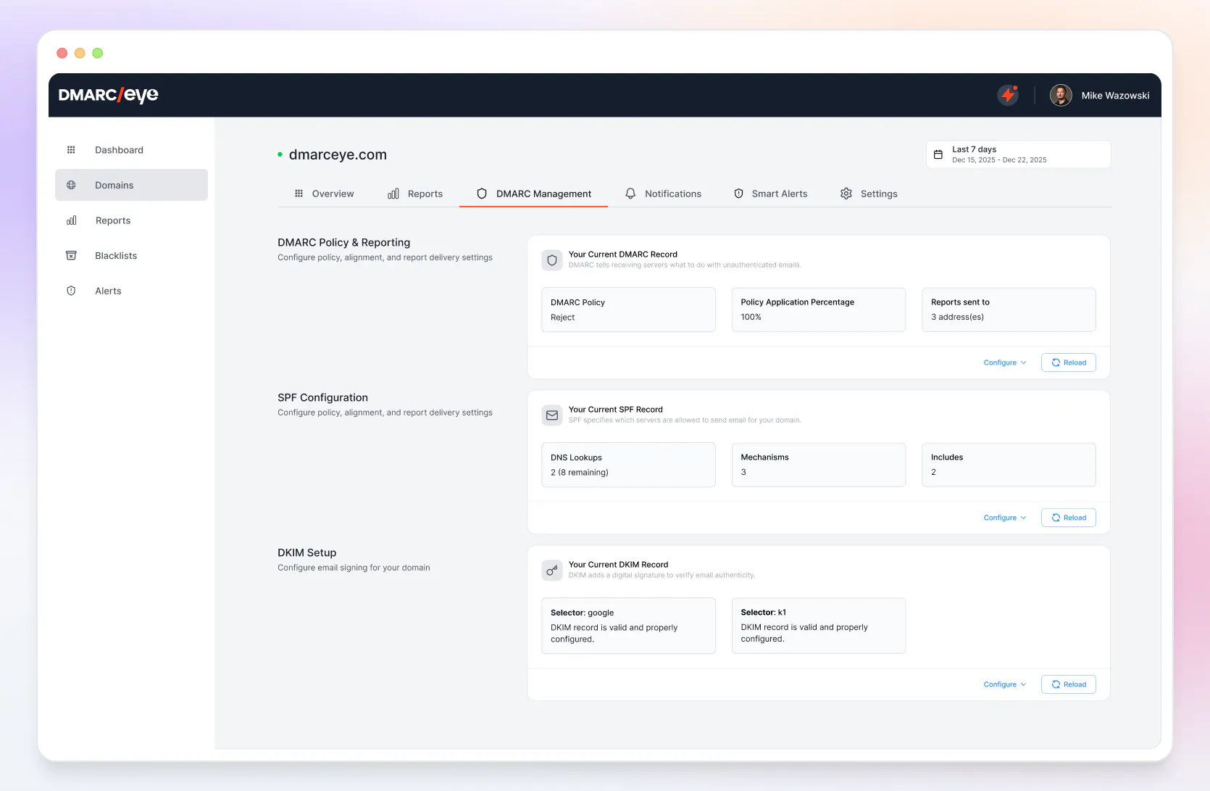
Task: Click the Blacklists archive icon in sidebar
Action: [x=71, y=255]
